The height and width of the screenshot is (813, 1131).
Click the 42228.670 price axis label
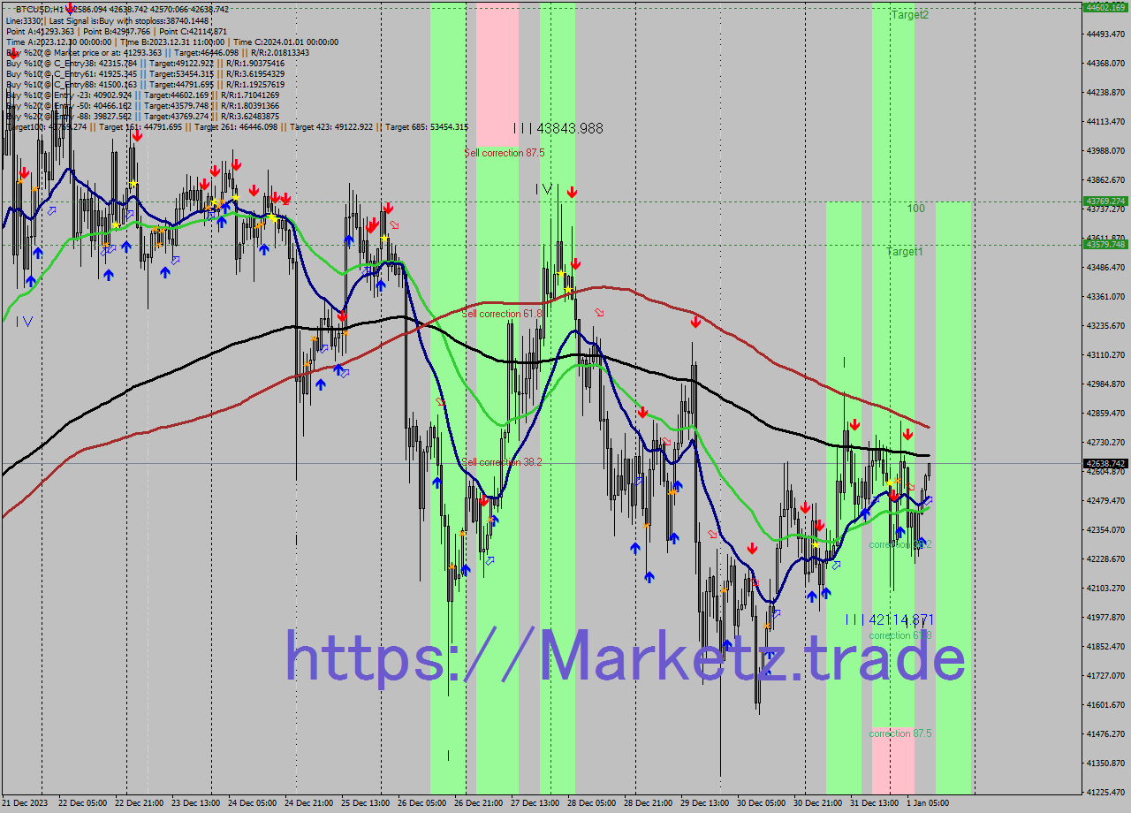(x=1107, y=559)
